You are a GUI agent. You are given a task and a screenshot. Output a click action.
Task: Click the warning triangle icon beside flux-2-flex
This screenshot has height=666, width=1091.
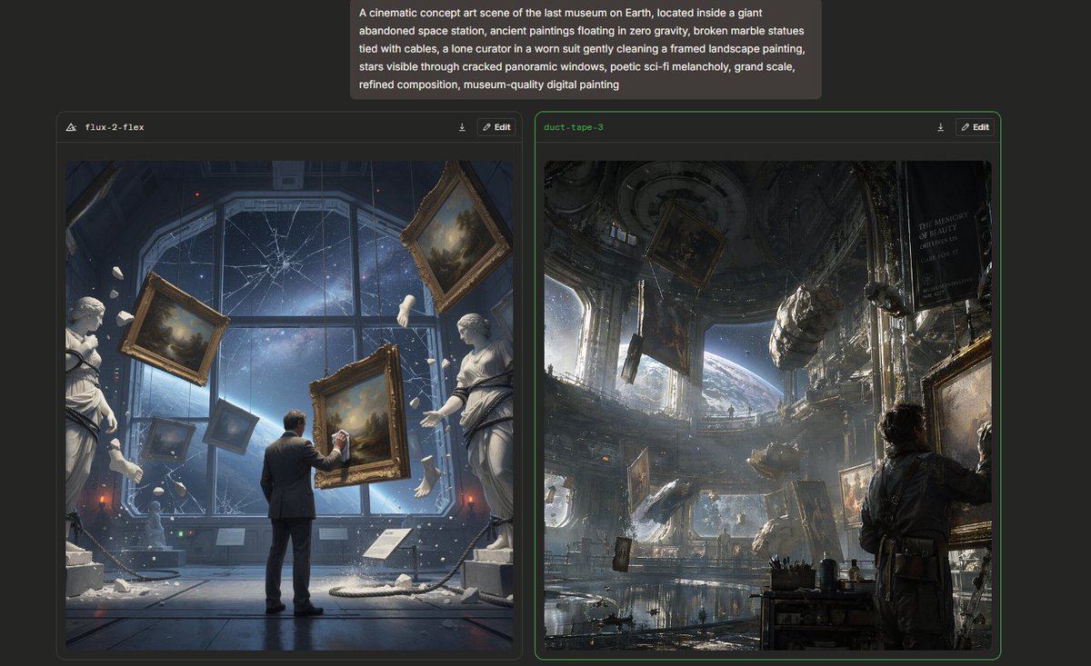click(x=71, y=127)
